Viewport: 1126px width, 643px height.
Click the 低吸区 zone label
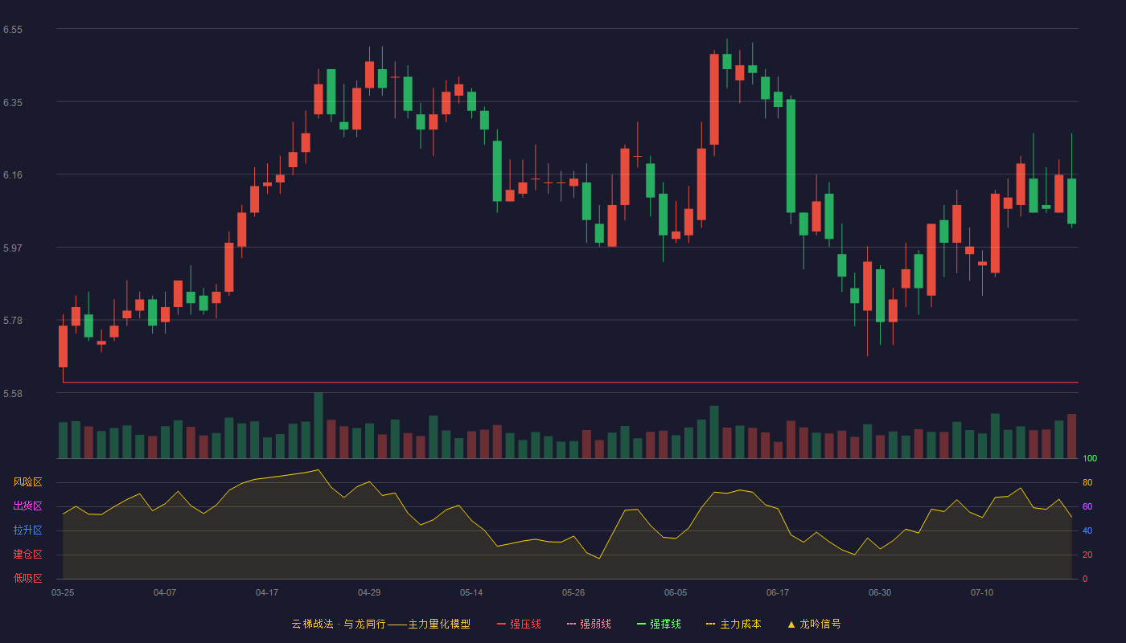(27, 579)
